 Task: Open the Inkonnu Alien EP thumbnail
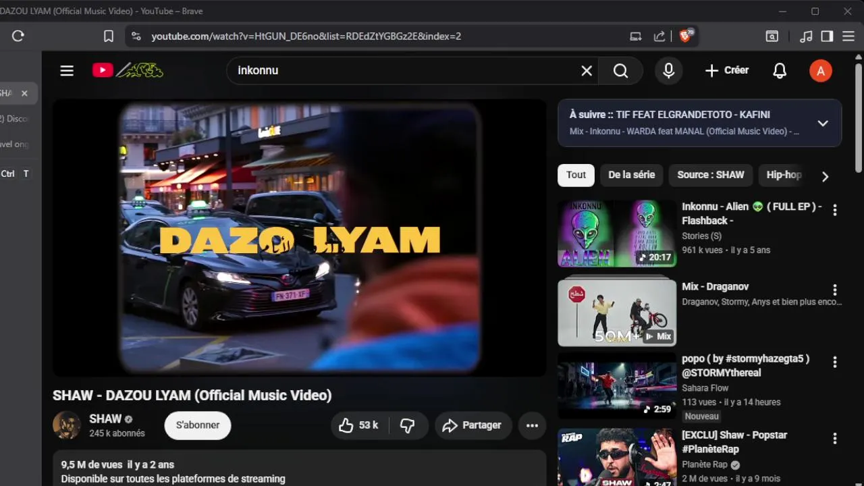tap(617, 234)
